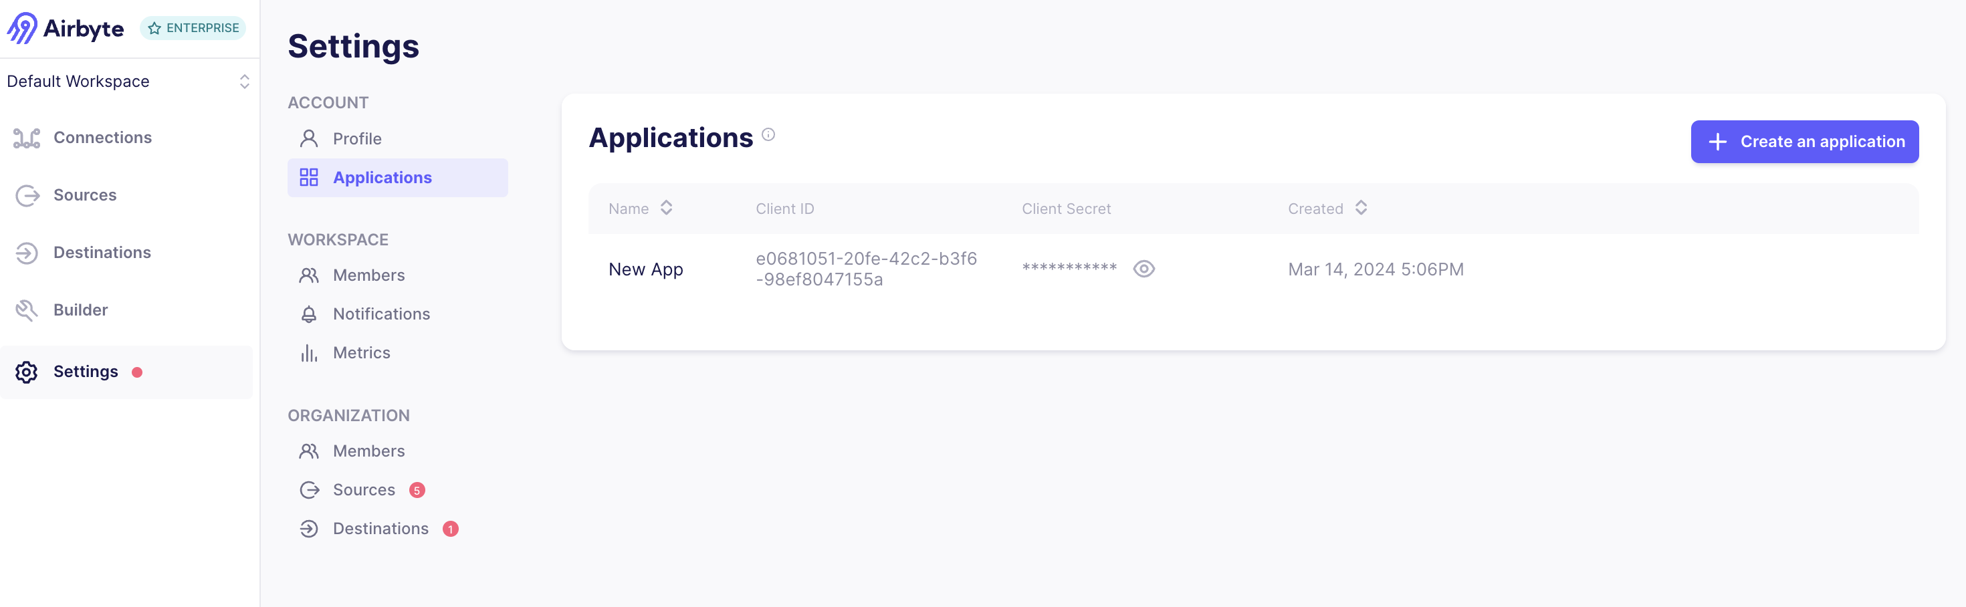Open the Default Workspace switcher
This screenshot has height=607, width=1966.
pyautogui.click(x=78, y=81)
